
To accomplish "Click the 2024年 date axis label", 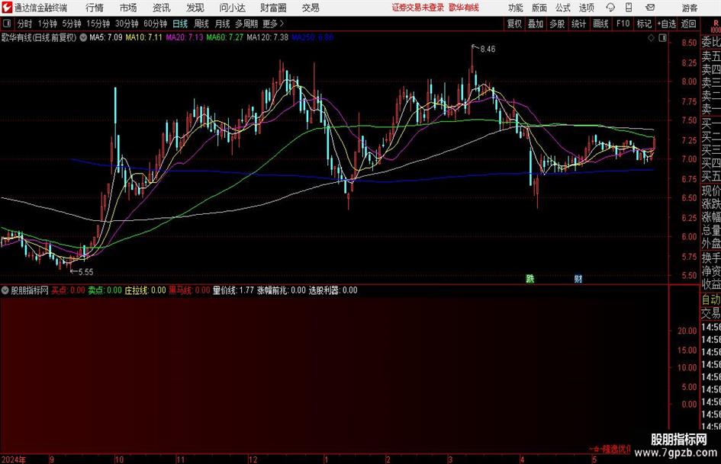I will coord(13,459).
